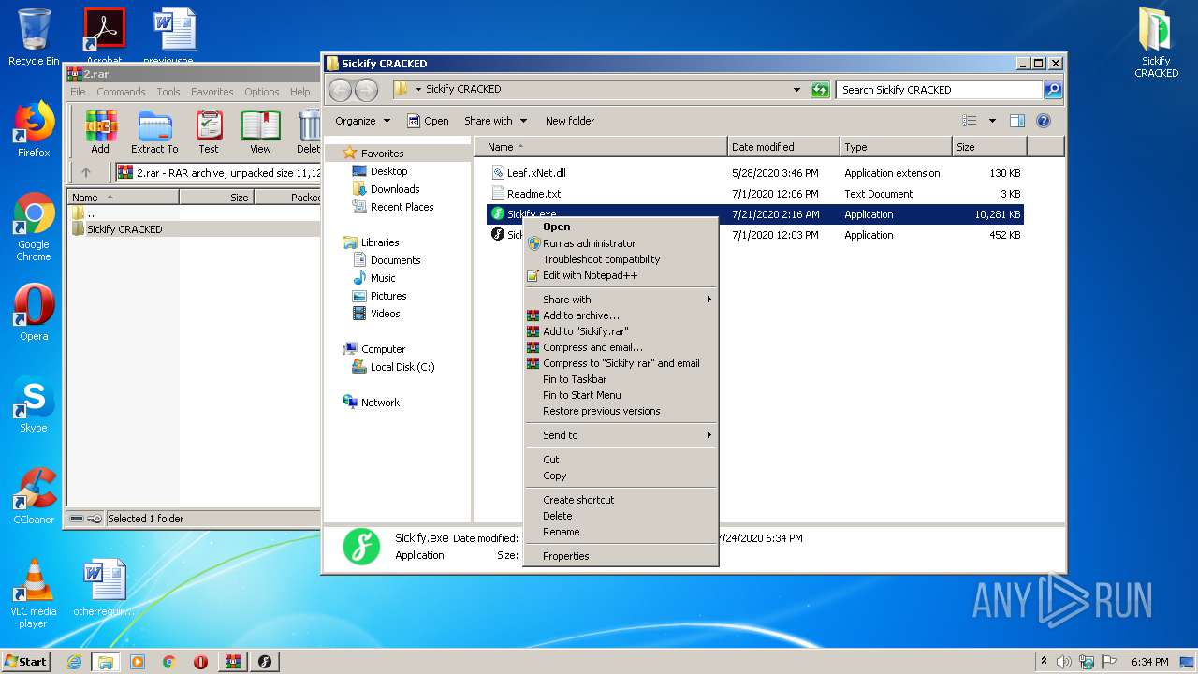Open Opera desktop shortcut

tap(34, 313)
